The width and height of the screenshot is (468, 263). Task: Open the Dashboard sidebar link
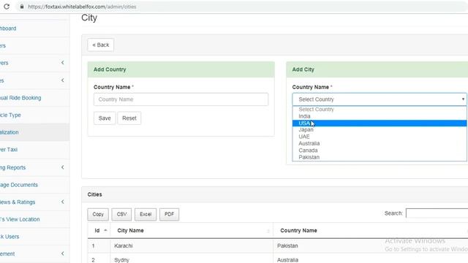coord(8,28)
